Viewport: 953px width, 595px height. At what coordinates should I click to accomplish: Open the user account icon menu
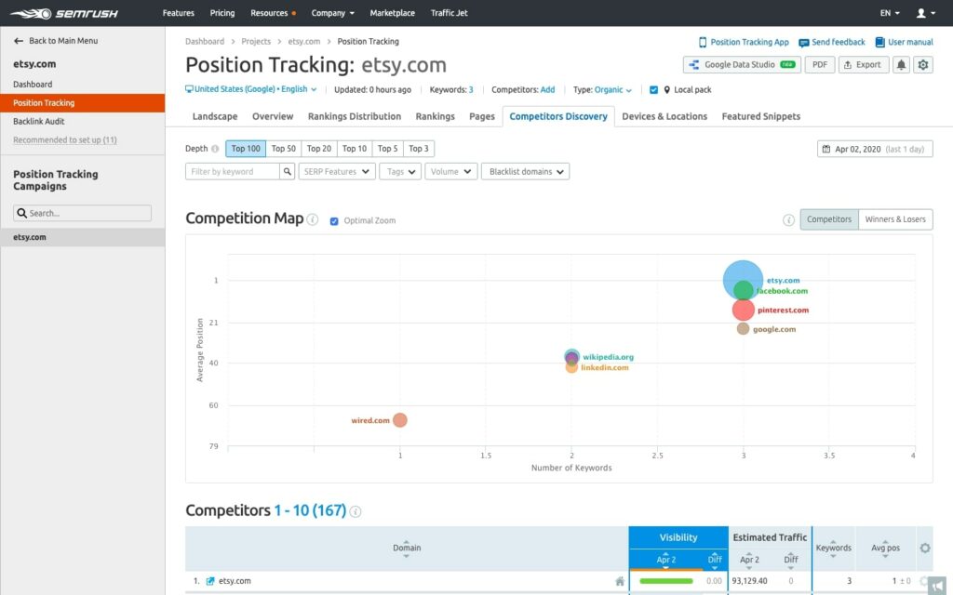[926, 13]
